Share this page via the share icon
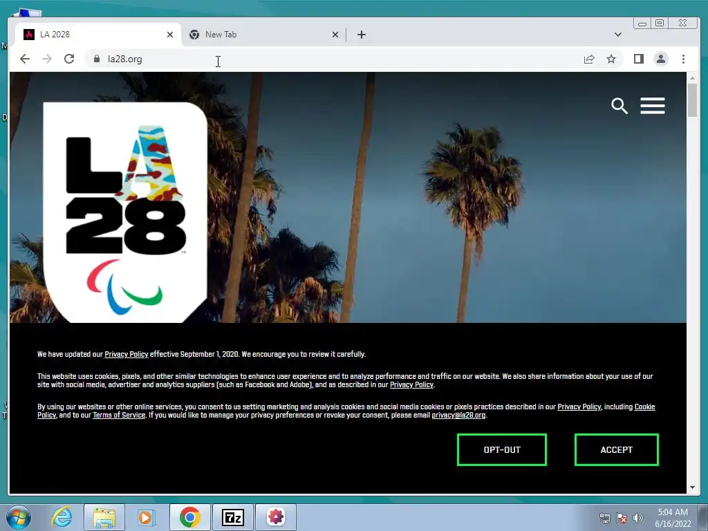 point(589,59)
